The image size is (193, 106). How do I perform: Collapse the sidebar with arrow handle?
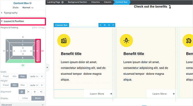tap(47, 67)
